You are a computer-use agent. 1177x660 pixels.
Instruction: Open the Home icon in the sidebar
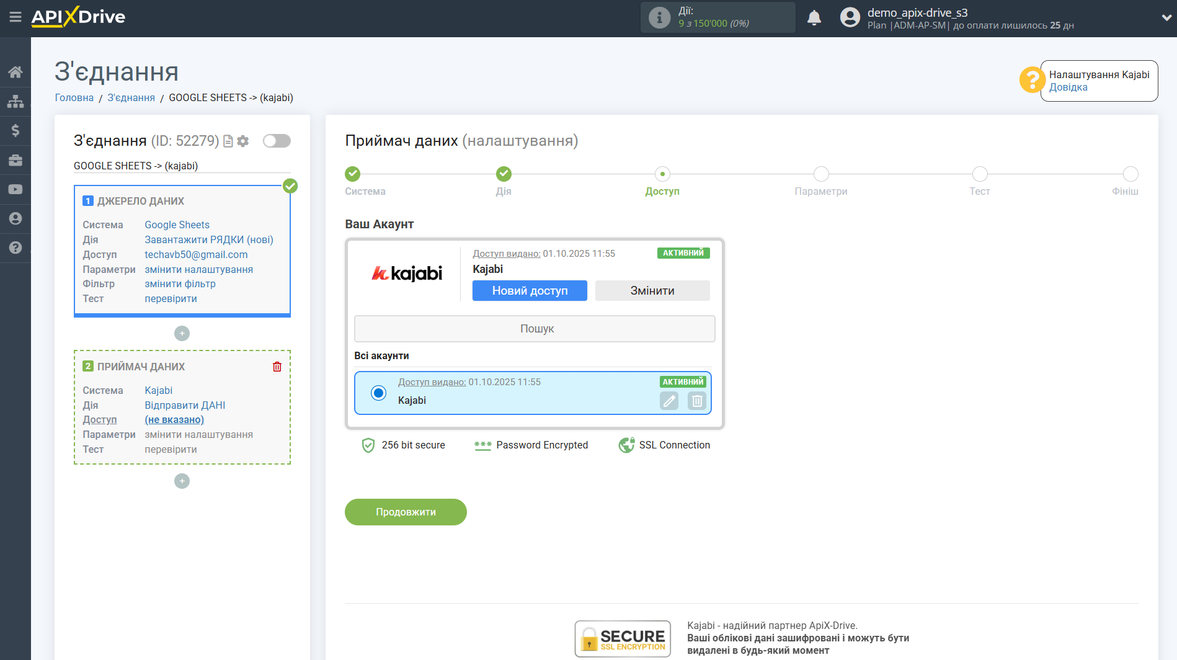(16, 72)
